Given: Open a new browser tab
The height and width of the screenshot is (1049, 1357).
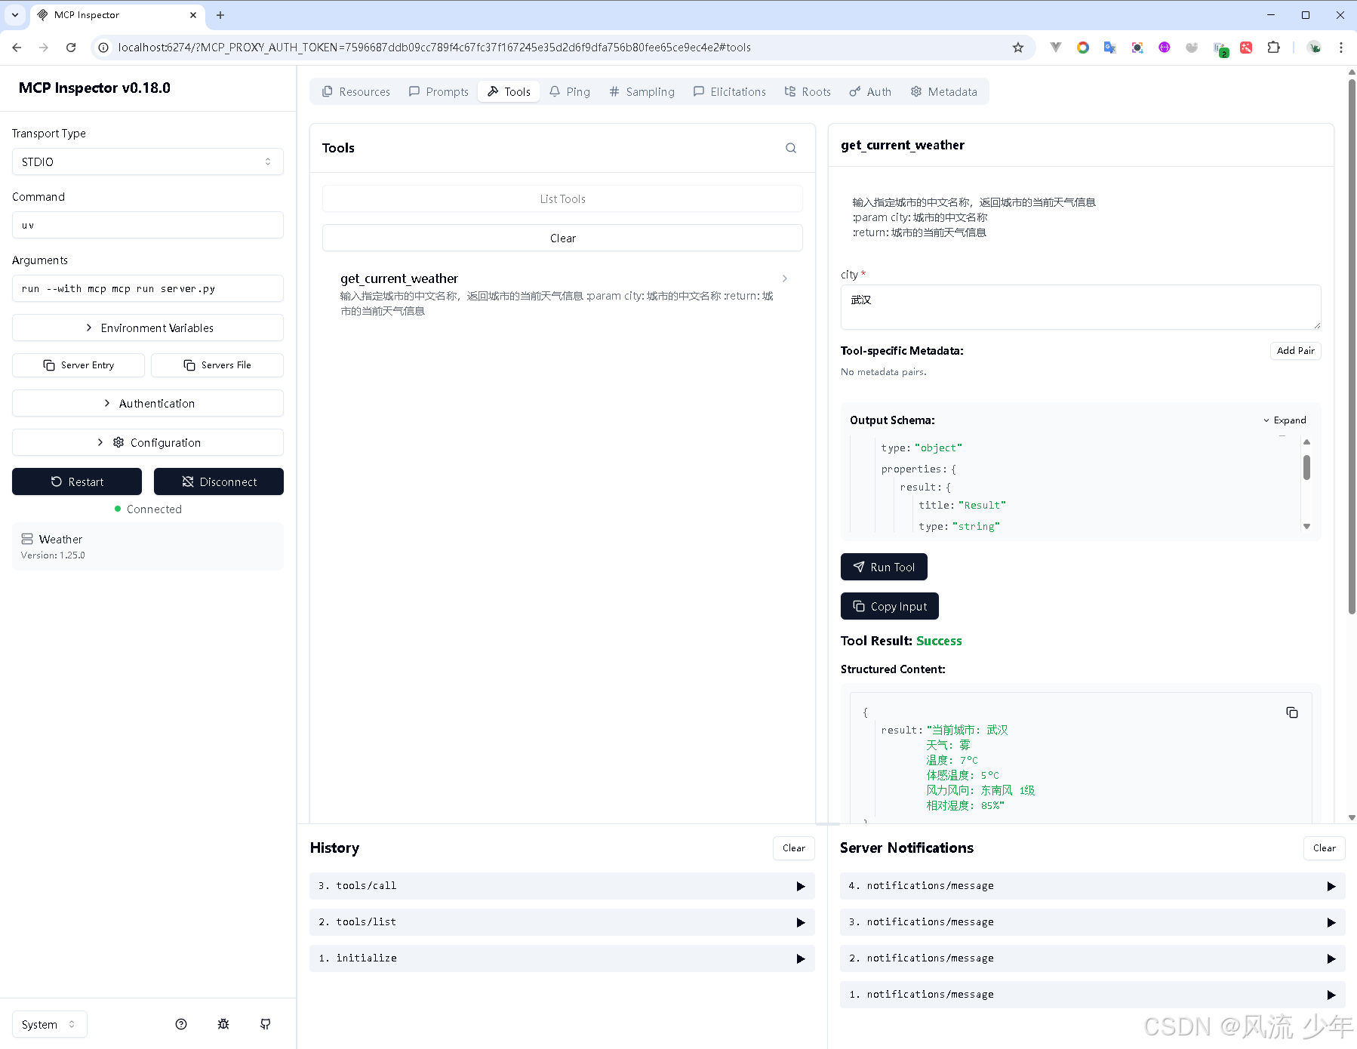Looking at the screenshot, I should click(x=220, y=15).
